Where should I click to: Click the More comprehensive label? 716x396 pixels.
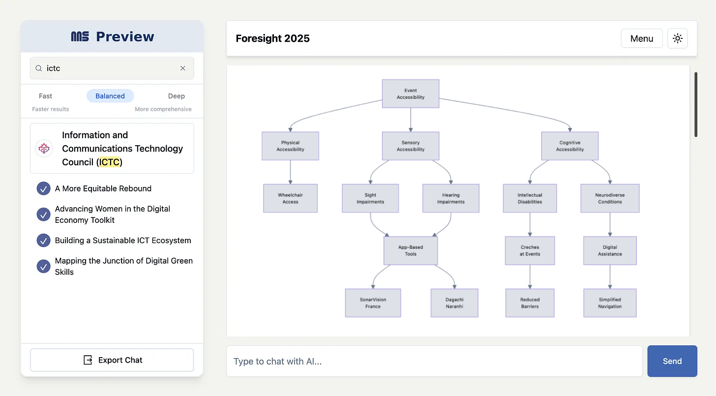point(163,109)
